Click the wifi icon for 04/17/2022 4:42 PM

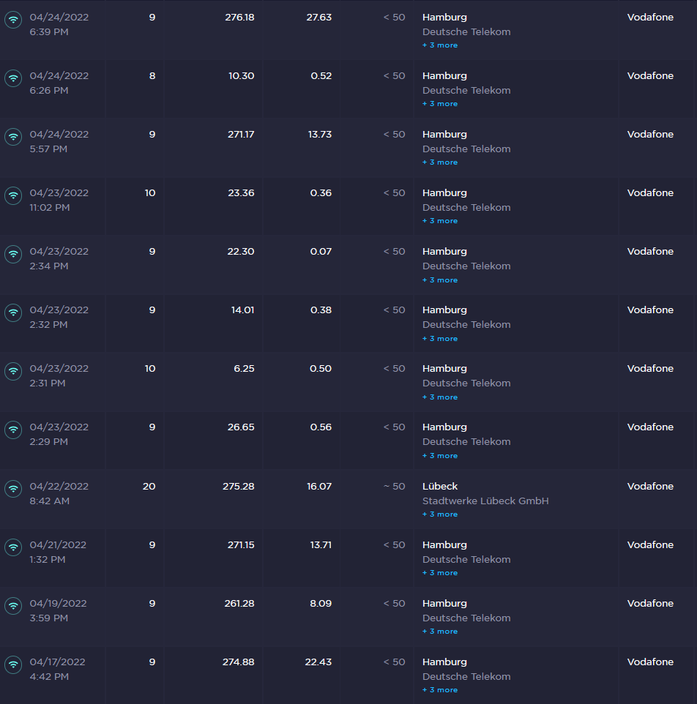(x=13, y=664)
